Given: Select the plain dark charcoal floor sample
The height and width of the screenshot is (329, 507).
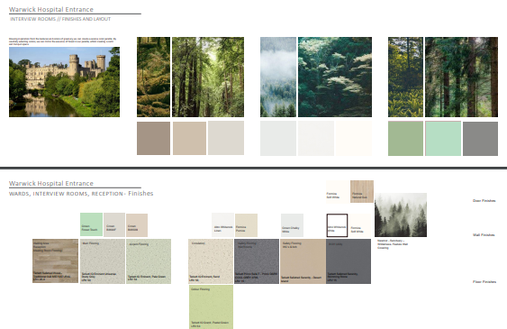Looking at the screenshot, I should 349,261.
